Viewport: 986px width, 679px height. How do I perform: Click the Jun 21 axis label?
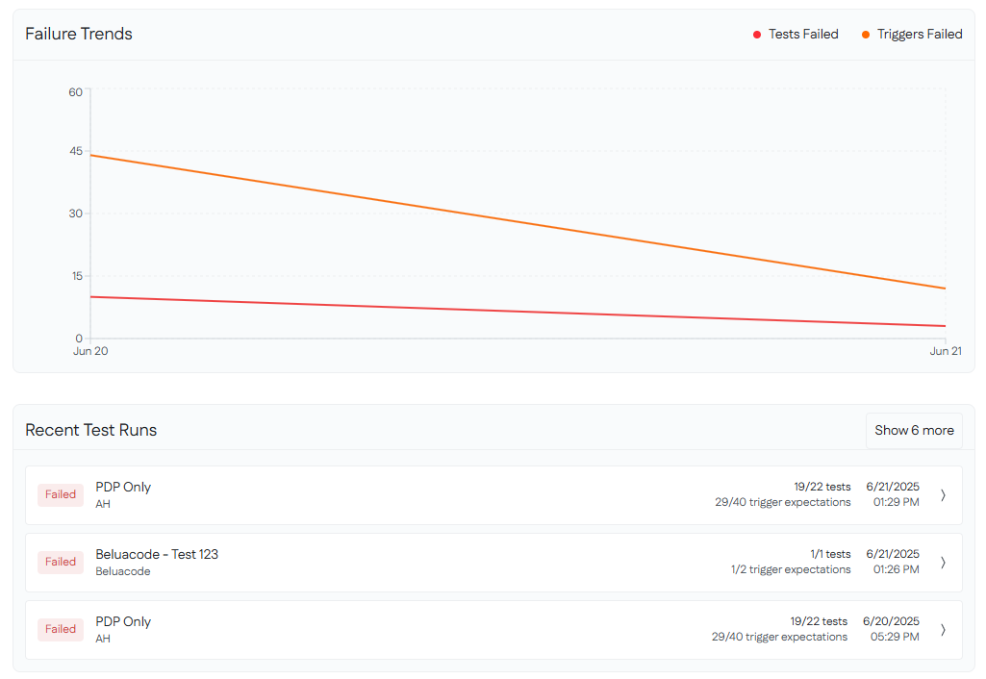946,351
